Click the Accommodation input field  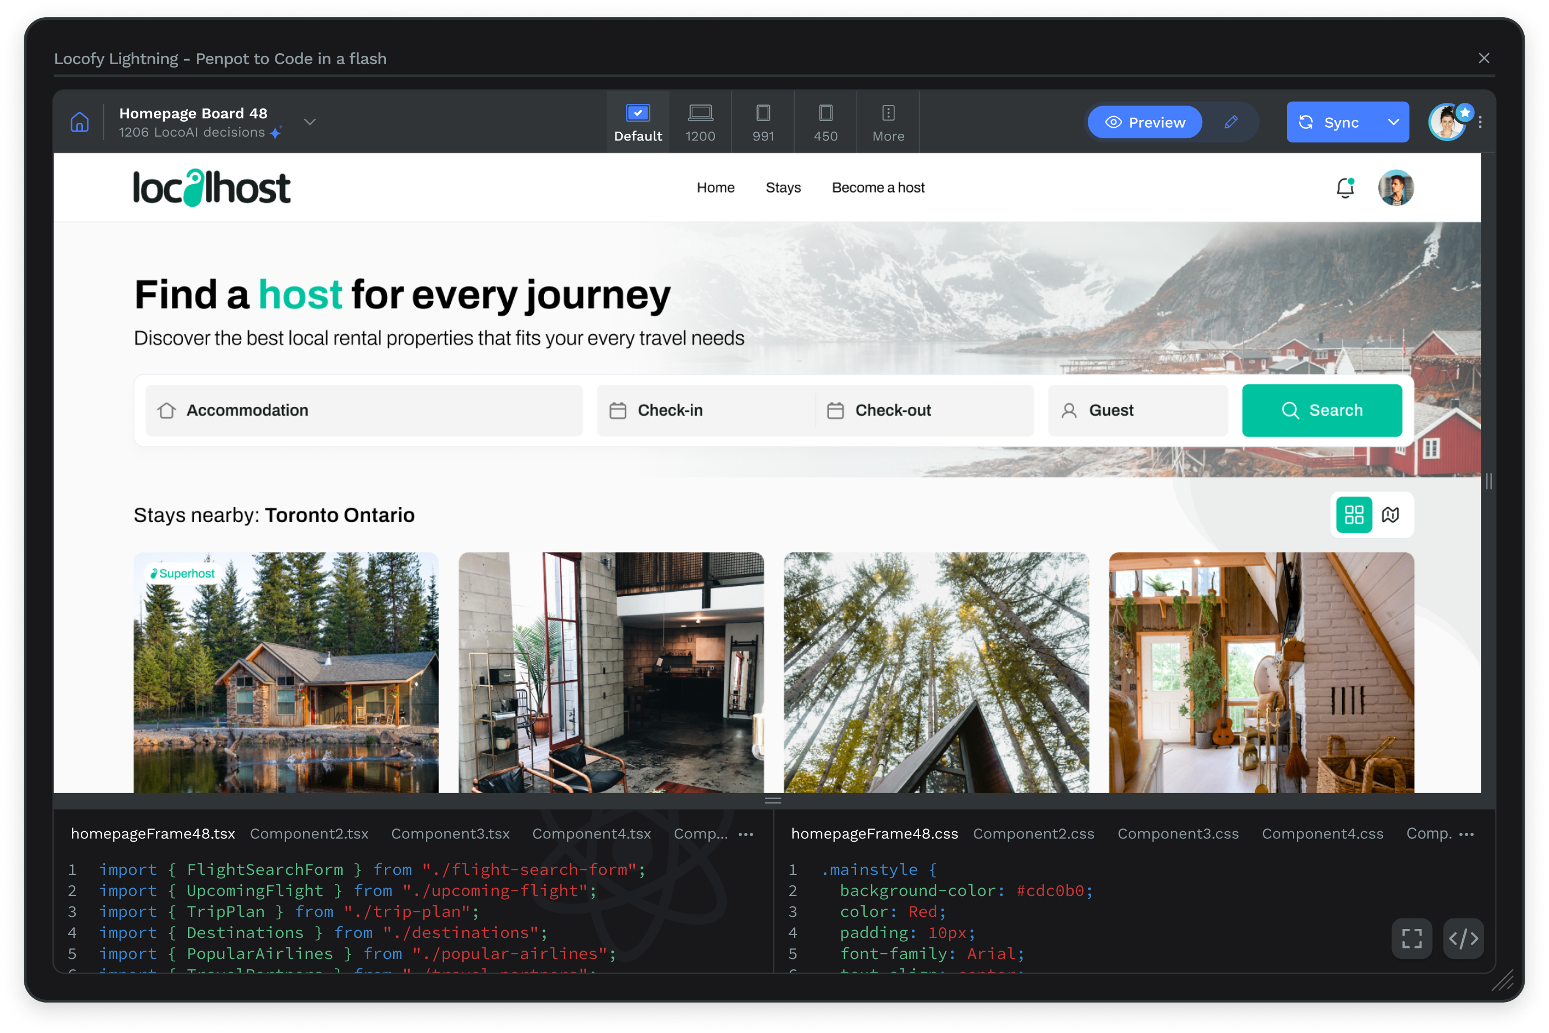(x=364, y=410)
